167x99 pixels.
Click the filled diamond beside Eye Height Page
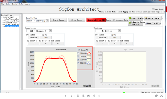(x=4, y=26)
